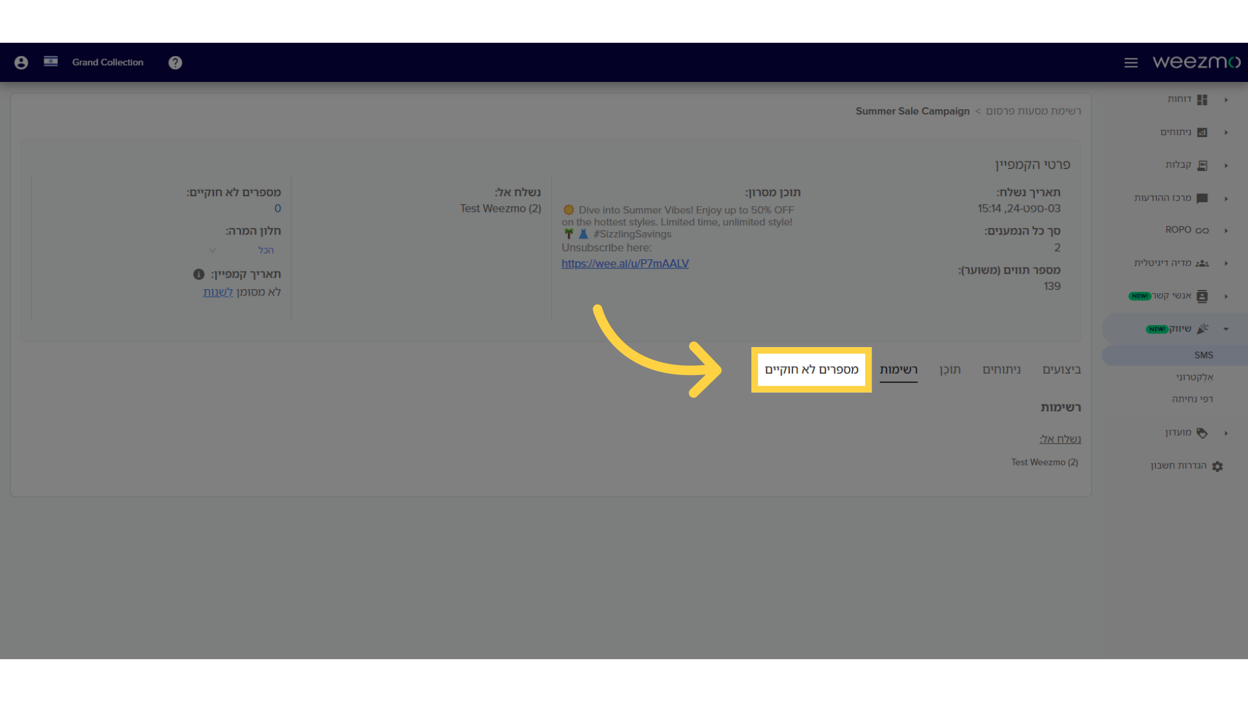Viewport: 1248px width, 702px height.
Task: Go back via רשימת מסעות פרסום breadcrumb
Action: (x=1033, y=111)
